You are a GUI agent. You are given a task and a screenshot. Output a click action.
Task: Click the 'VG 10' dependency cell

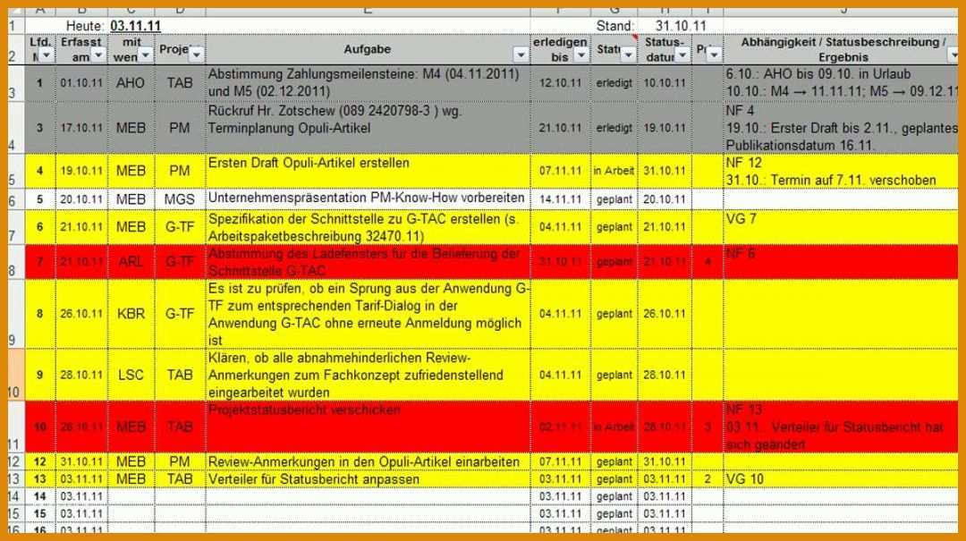point(840,478)
